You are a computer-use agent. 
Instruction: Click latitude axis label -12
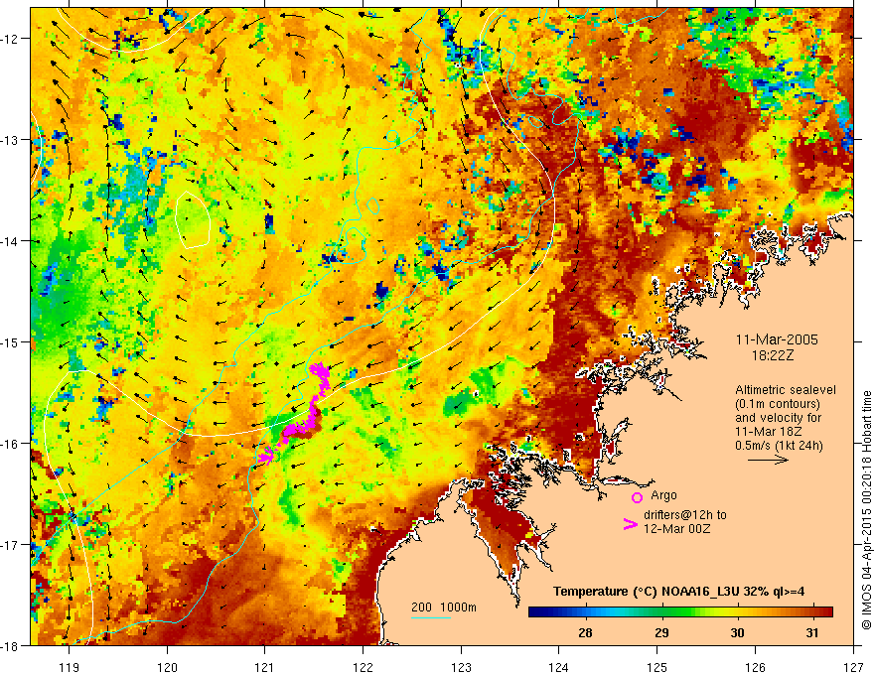tap(10, 39)
